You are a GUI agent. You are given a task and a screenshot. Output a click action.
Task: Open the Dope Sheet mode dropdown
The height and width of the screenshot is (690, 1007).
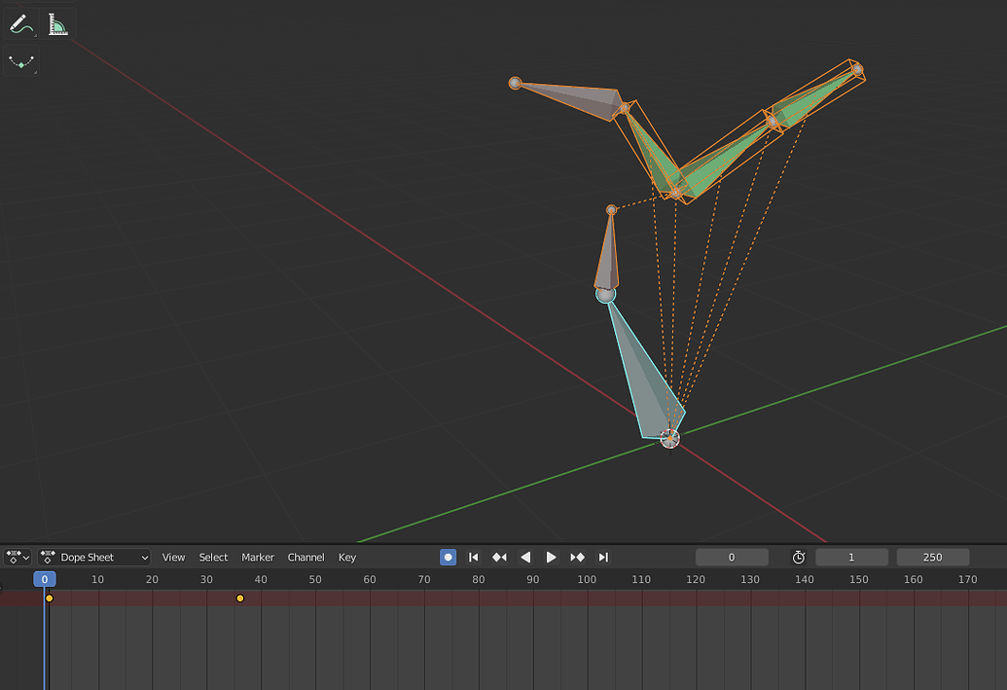[94, 557]
